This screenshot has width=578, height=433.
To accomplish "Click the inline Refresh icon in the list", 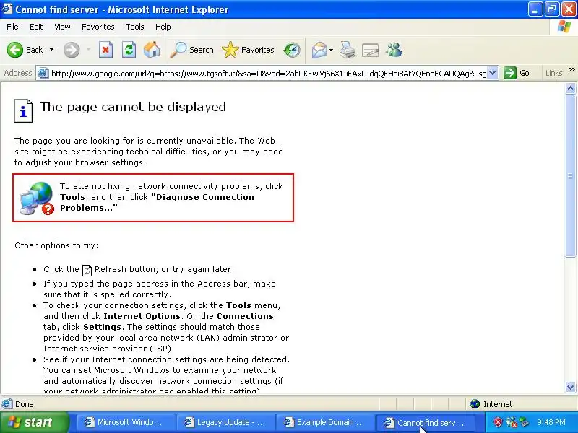I will 87,270.
